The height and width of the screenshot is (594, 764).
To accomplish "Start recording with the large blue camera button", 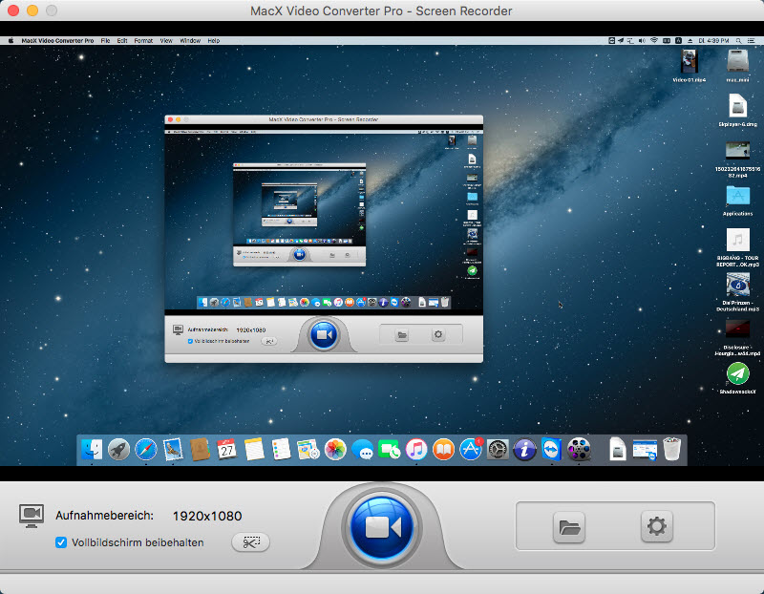I will [382, 527].
